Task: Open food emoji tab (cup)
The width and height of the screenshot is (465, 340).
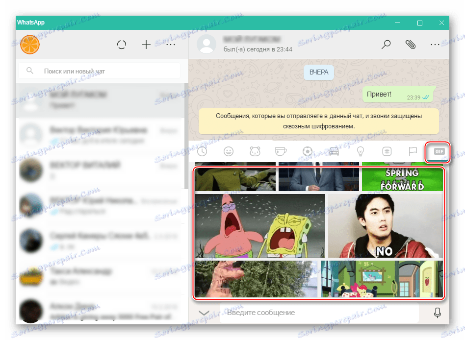Action: click(281, 152)
